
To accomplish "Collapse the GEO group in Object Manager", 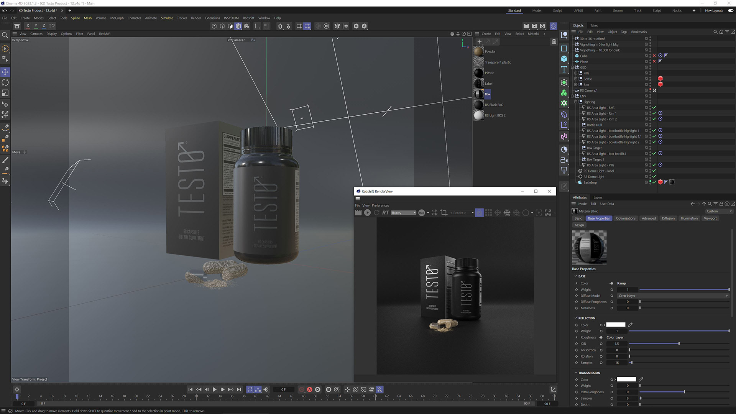I will click(x=572, y=67).
